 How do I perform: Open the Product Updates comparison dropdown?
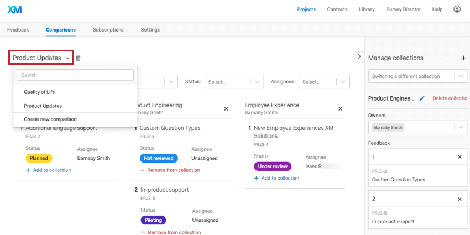coord(41,58)
